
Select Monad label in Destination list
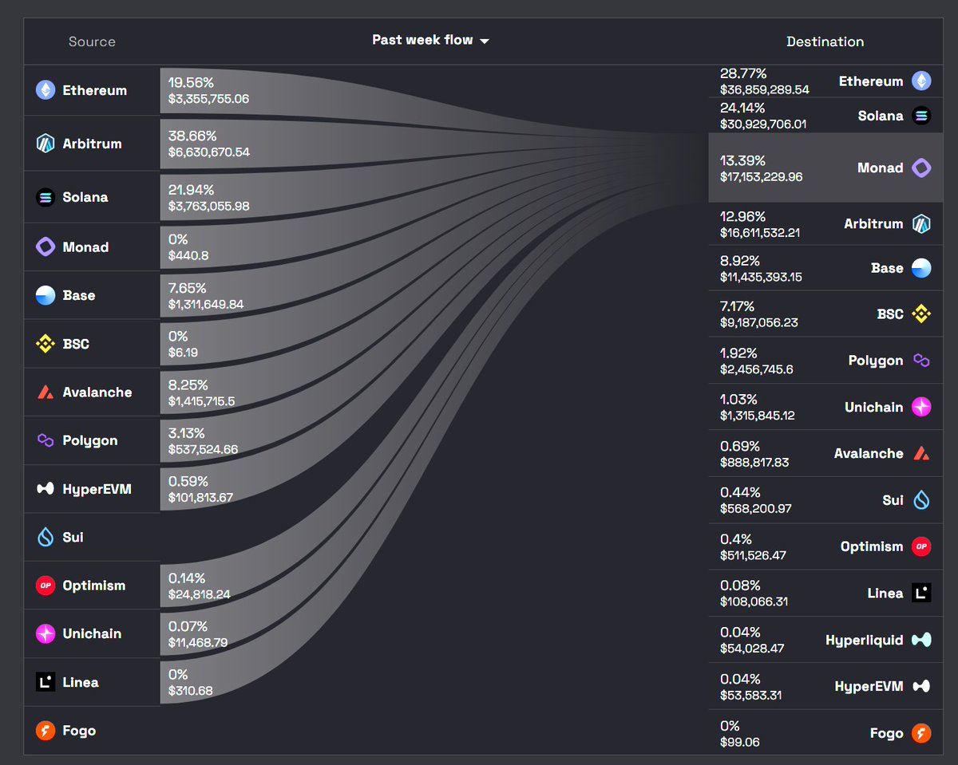point(880,168)
